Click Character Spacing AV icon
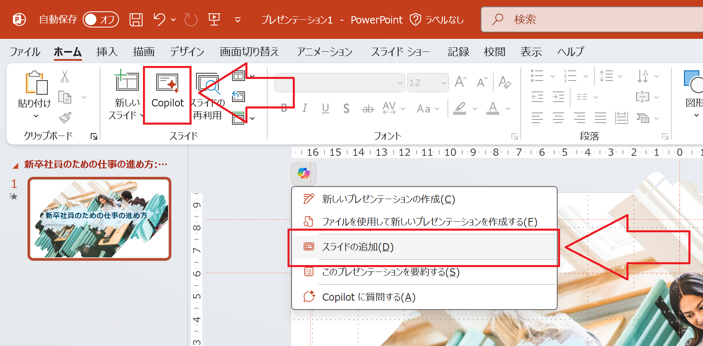This screenshot has width=703, height=346. click(x=389, y=108)
